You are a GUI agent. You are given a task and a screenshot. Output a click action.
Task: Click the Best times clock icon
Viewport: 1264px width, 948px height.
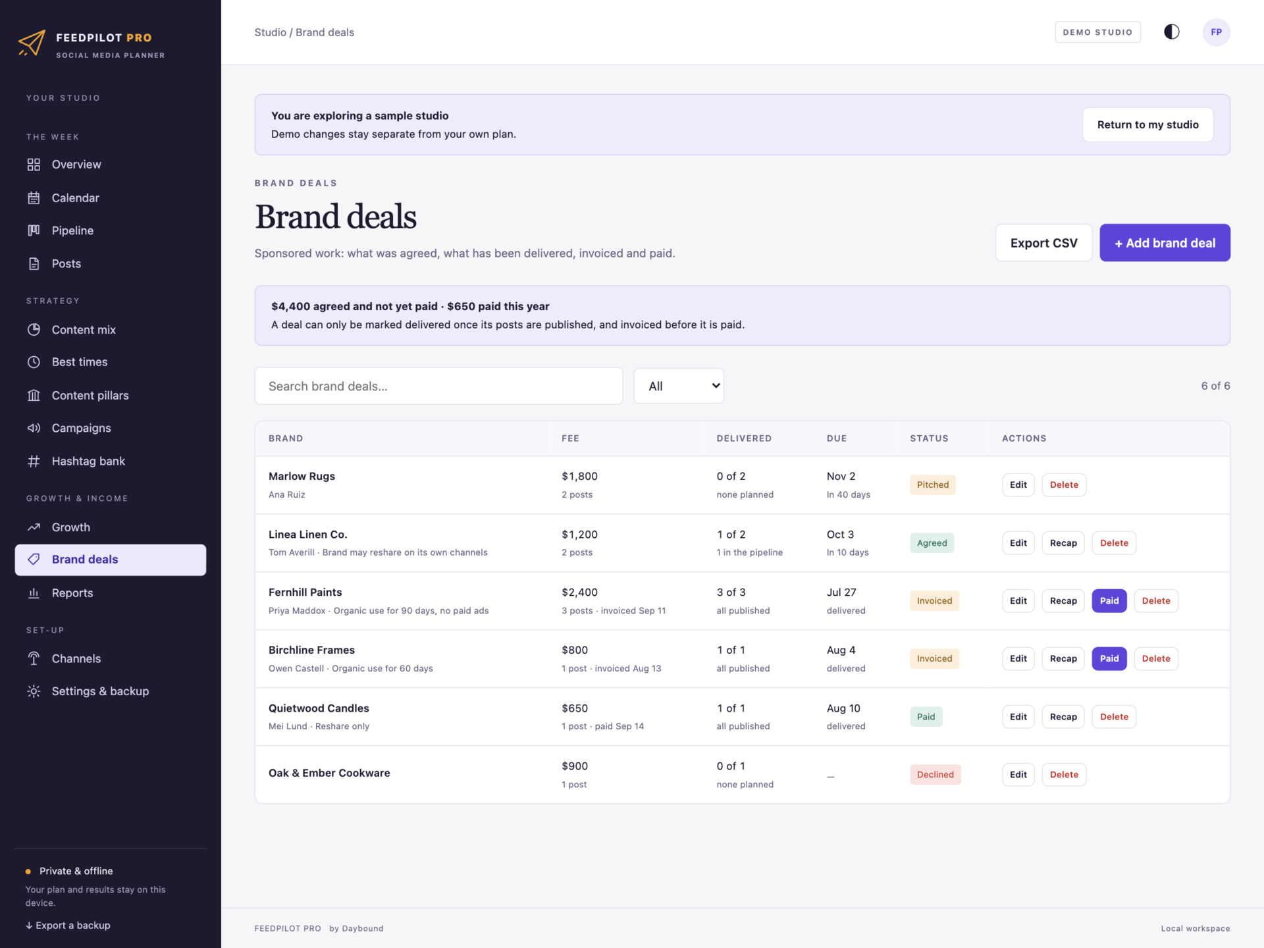(34, 362)
